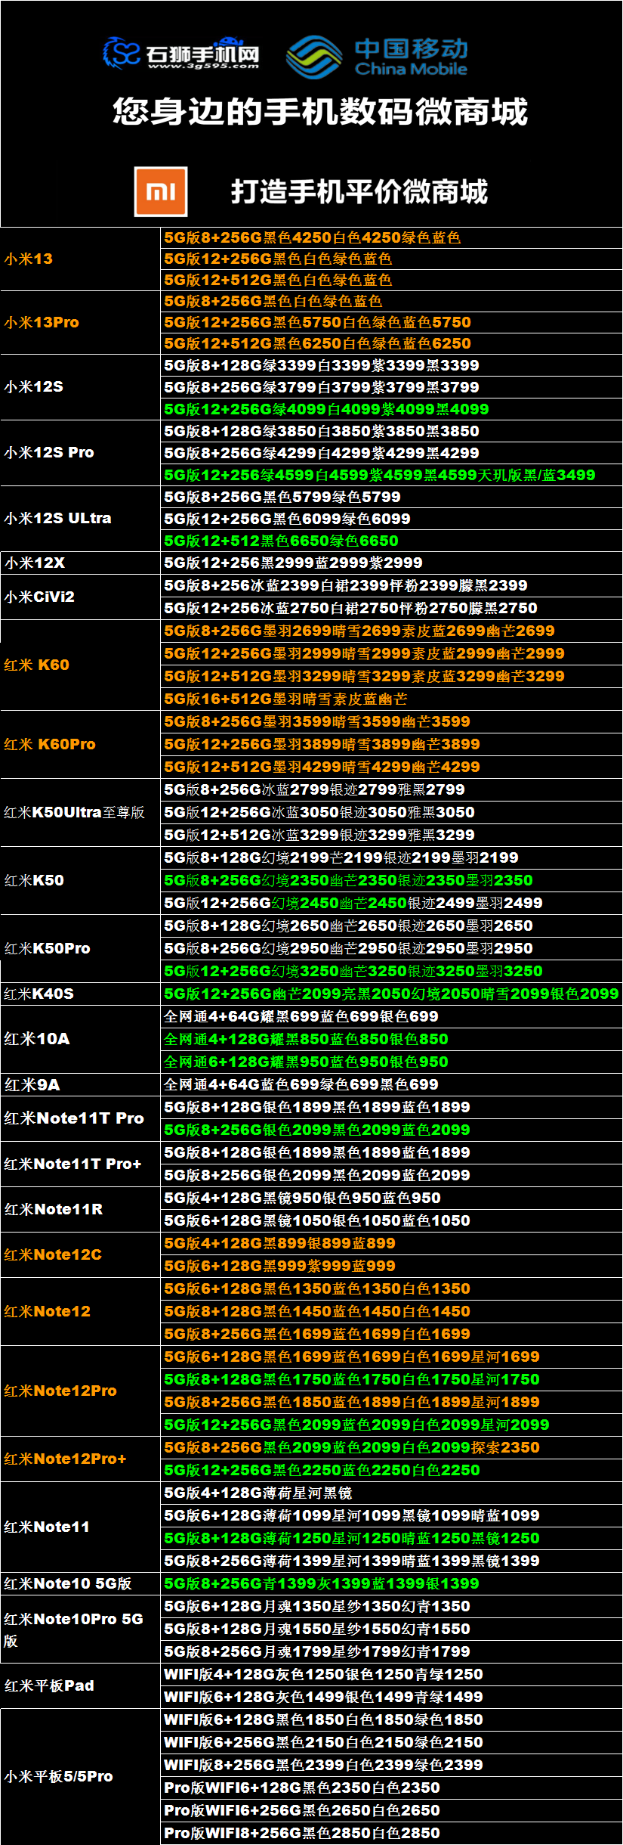Select row "全网通4+64G蓝色699绿色699黑色699"
The height and width of the screenshot is (1845, 623).
click(x=392, y=1084)
